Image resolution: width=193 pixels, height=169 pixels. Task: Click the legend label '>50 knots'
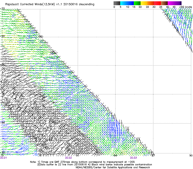pyautogui.click(x=185, y=7)
